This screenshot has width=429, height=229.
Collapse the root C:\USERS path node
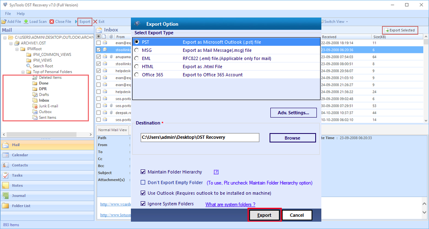tap(5, 38)
